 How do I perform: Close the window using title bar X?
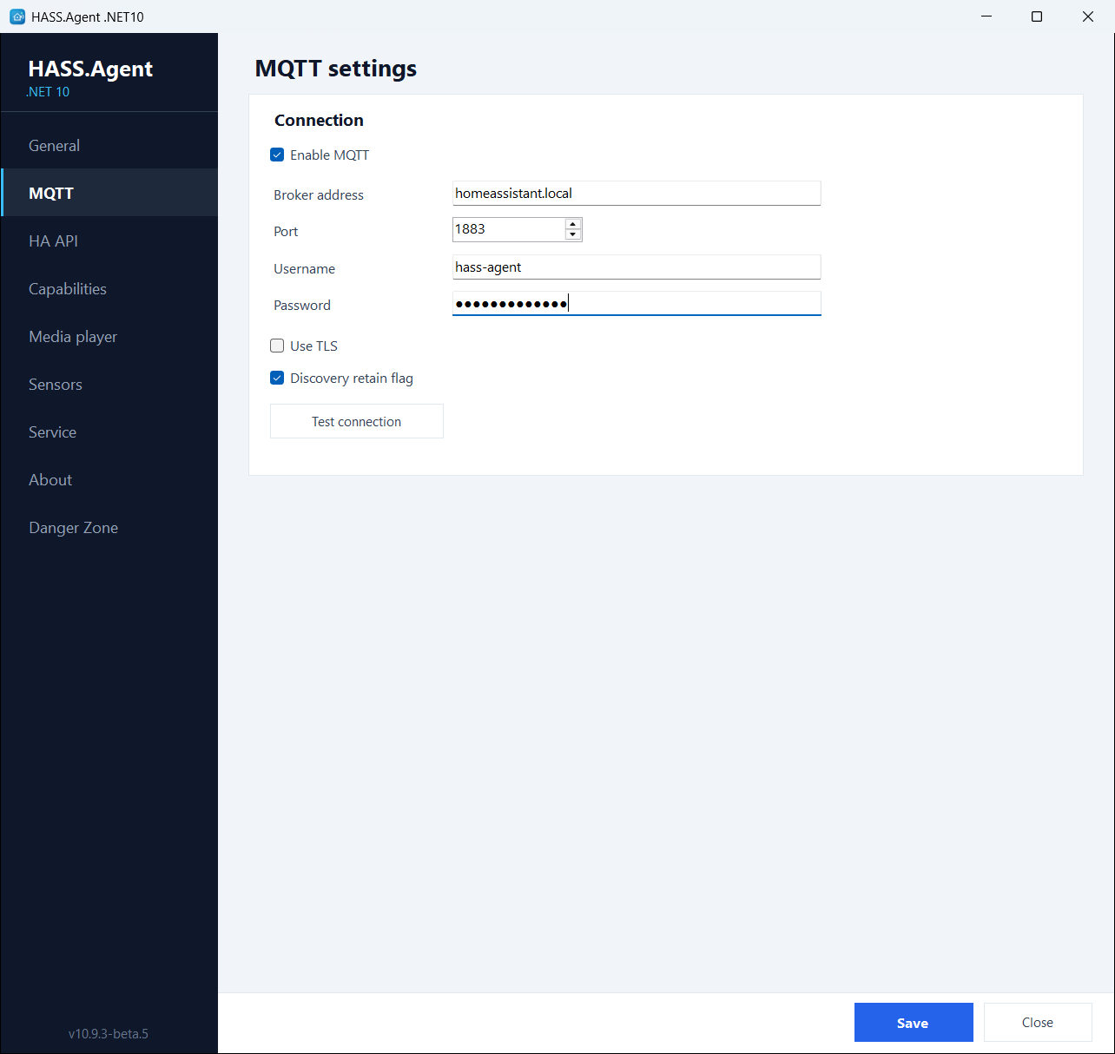point(1088,16)
